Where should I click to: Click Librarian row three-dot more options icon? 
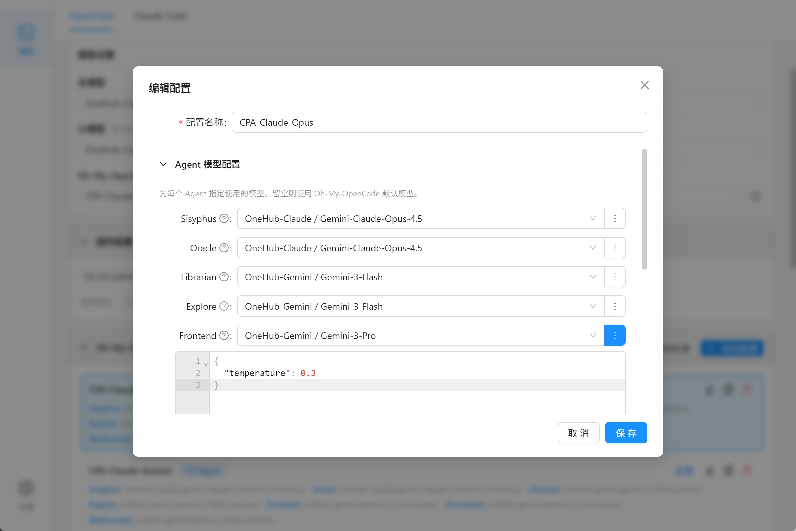(615, 277)
